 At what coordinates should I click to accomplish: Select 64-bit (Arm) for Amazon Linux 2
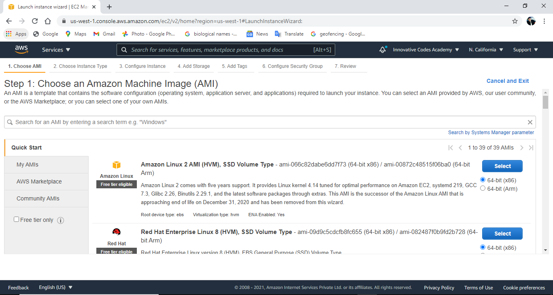coord(483,188)
